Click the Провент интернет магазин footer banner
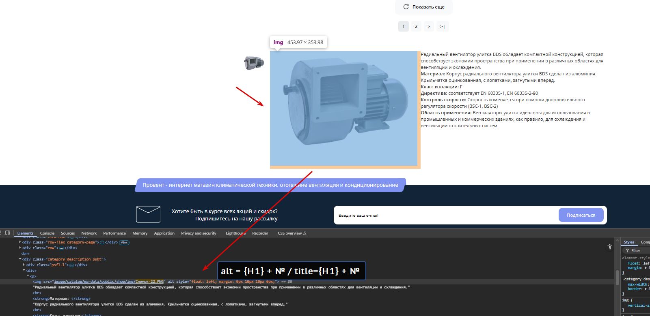The height and width of the screenshot is (316, 650). point(270,185)
